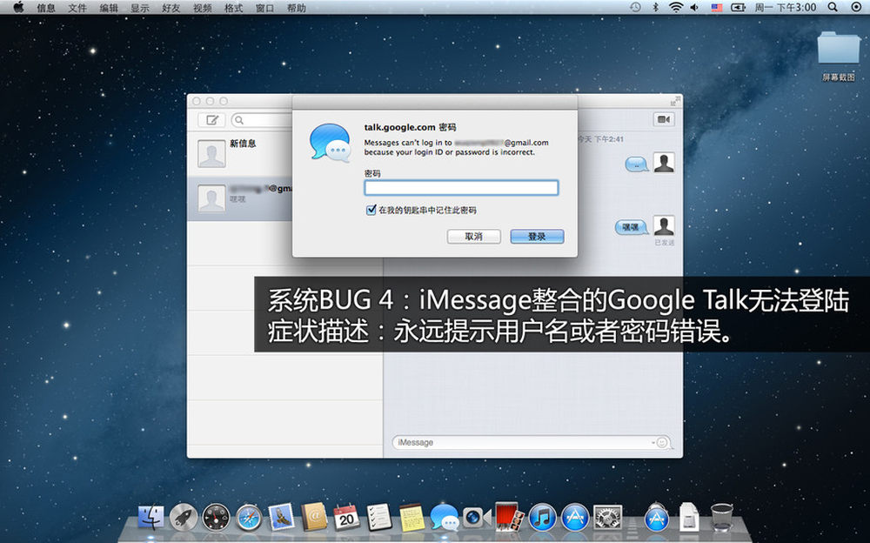Open the input source flag menu
The width and height of the screenshot is (870, 543).
click(716, 7)
